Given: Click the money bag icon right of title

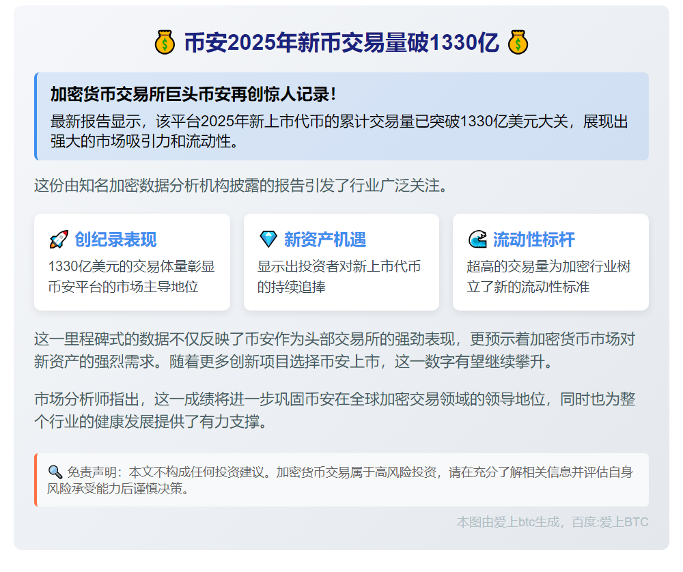Looking at the screenshot, I should pos(518,43).
